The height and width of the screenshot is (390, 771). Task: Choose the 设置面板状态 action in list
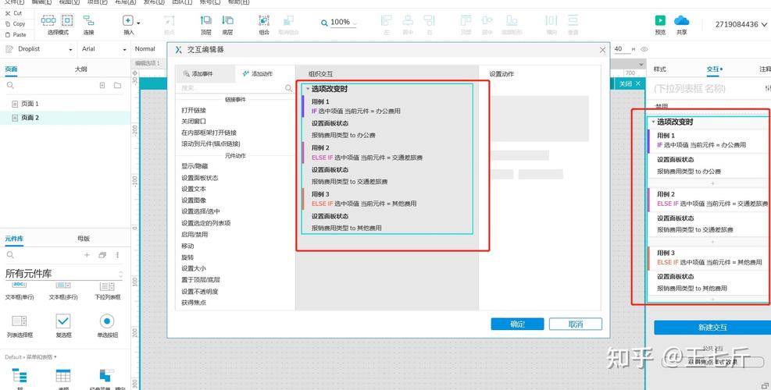pos(200,178)
